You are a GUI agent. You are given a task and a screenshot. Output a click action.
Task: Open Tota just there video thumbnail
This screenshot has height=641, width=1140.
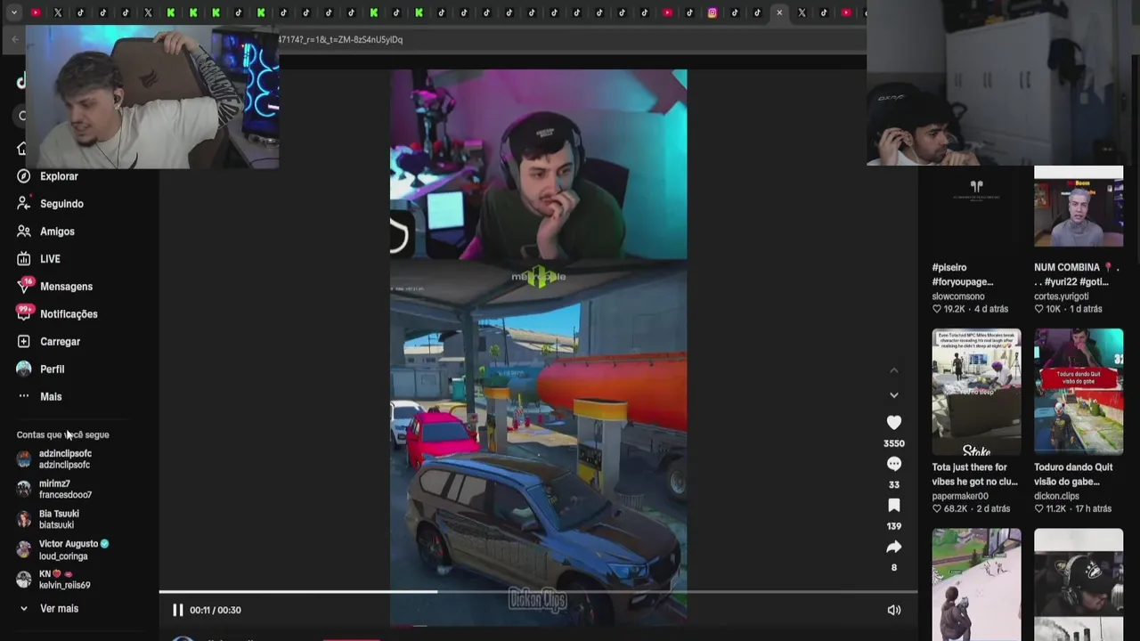pos(976,392)
